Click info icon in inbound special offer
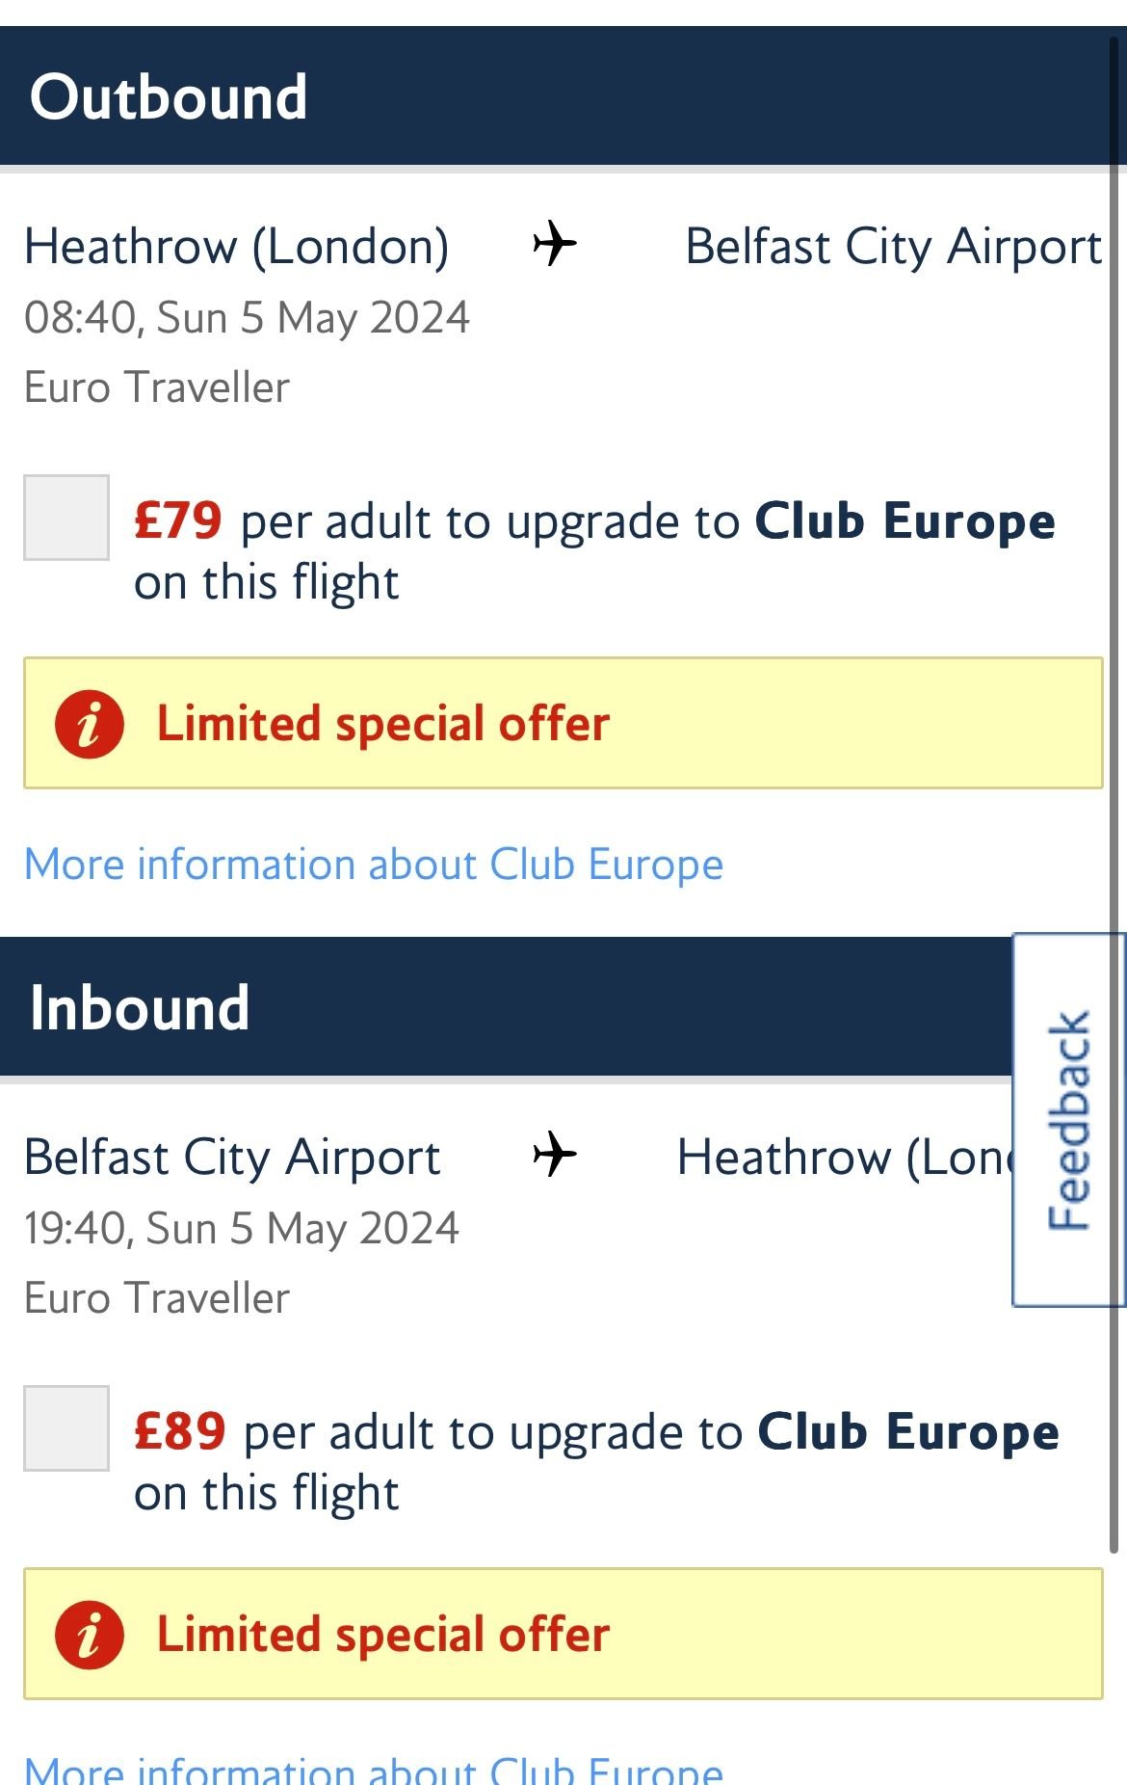Viewport: 1127px width, 1785px height. (89, 1635)
